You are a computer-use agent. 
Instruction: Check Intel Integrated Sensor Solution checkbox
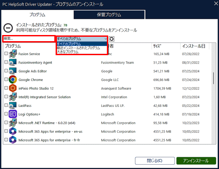(x=6, y=96)
